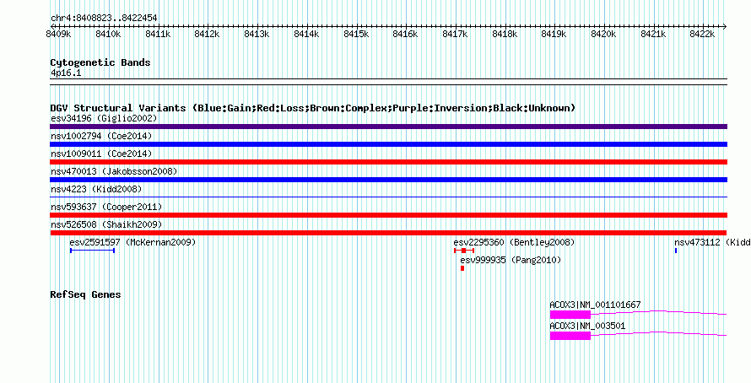Click the 8420k ruler tick label
The image size is (751, 383).
pos(604,34)
